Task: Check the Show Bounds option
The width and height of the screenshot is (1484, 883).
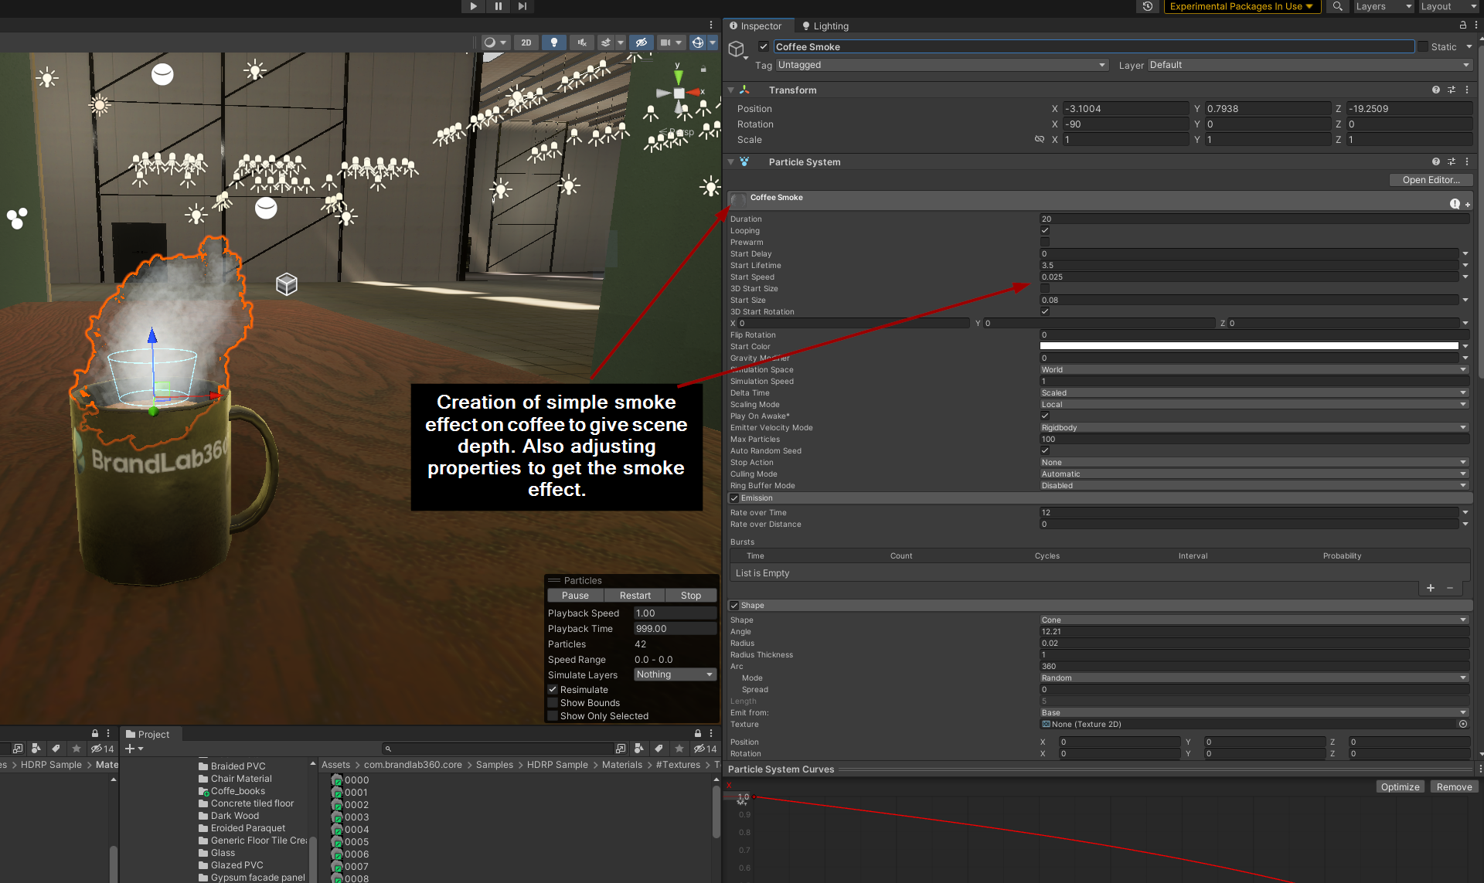Action: tap(553, 703)
